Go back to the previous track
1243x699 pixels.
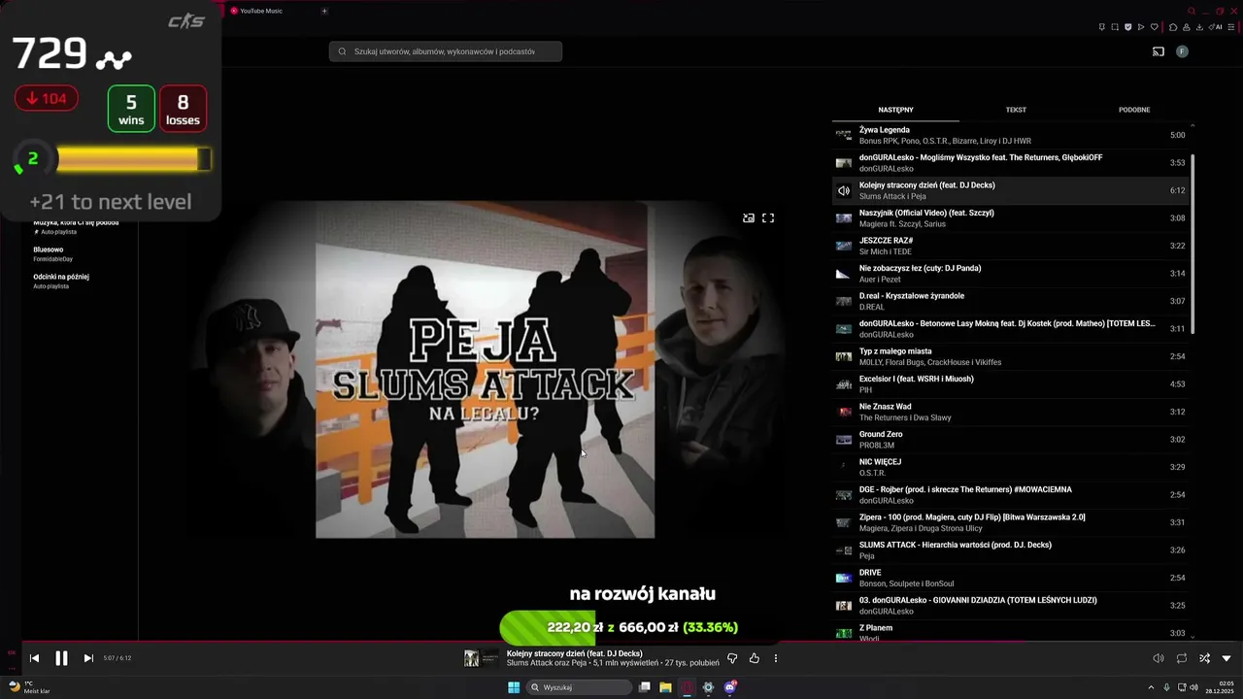click(x=34, y=658)
